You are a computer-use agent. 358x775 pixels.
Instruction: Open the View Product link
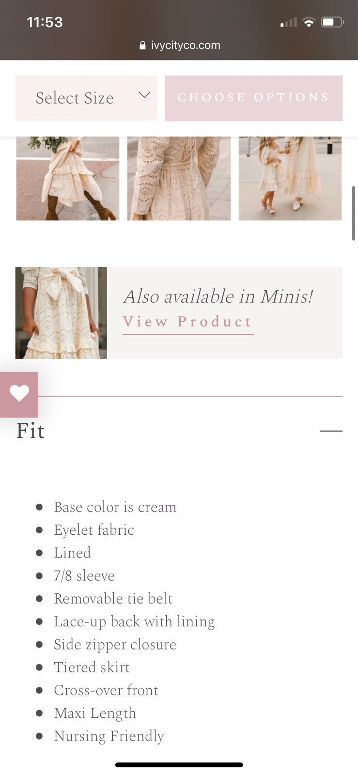coord(188,322)
